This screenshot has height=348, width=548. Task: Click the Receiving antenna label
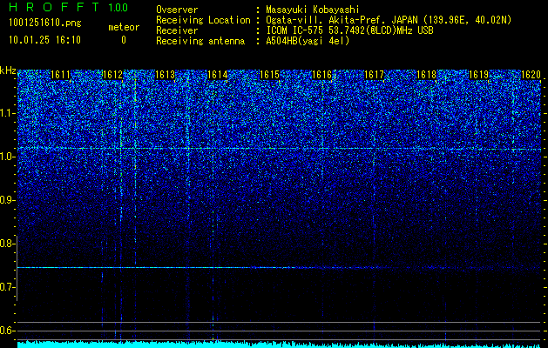coord(200,41)
